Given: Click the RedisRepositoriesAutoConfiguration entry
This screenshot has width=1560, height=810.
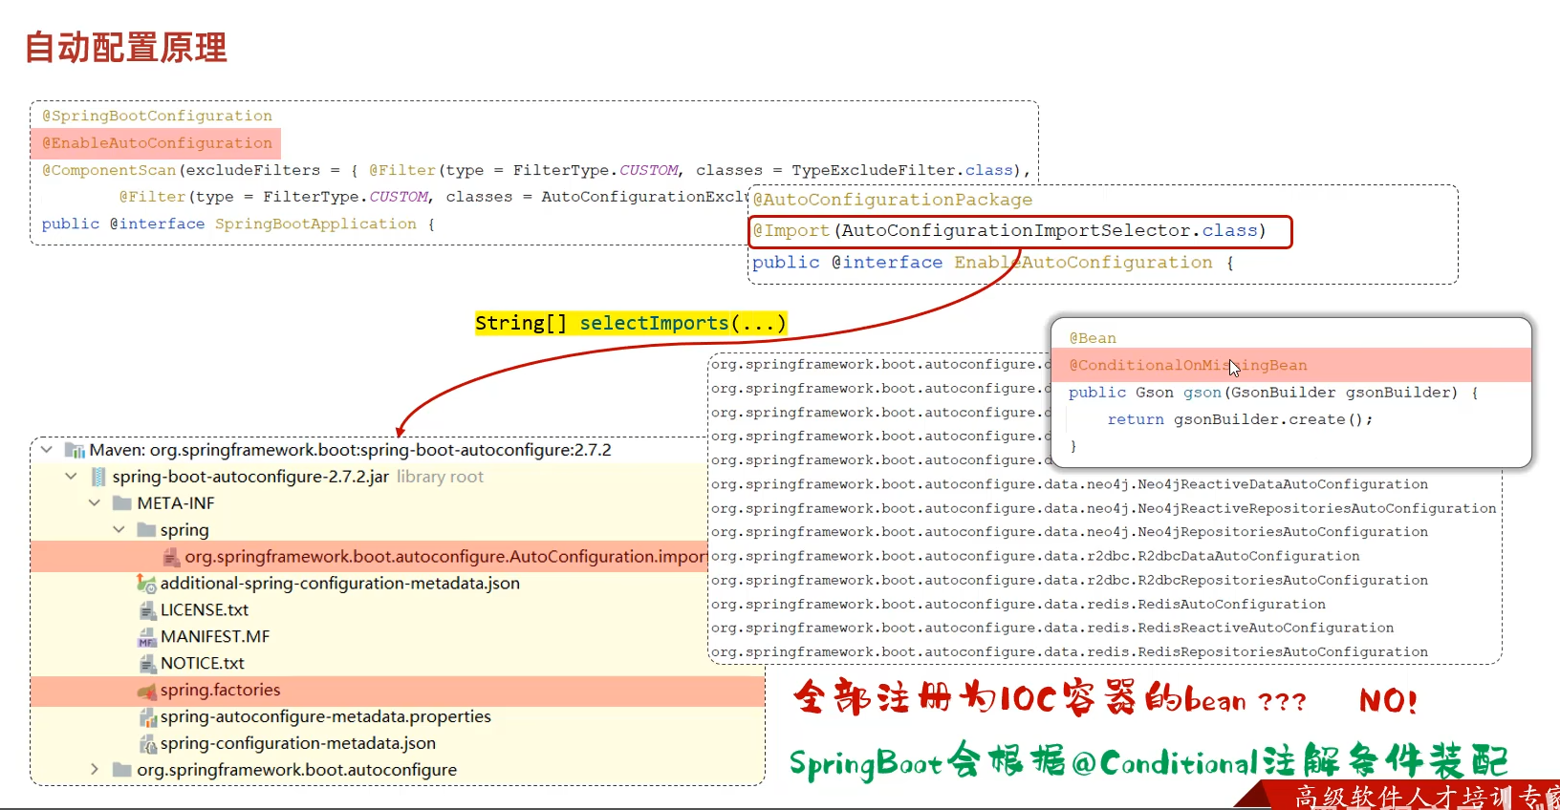Looking at the screenshot, I should click(x=1070, y=652).
